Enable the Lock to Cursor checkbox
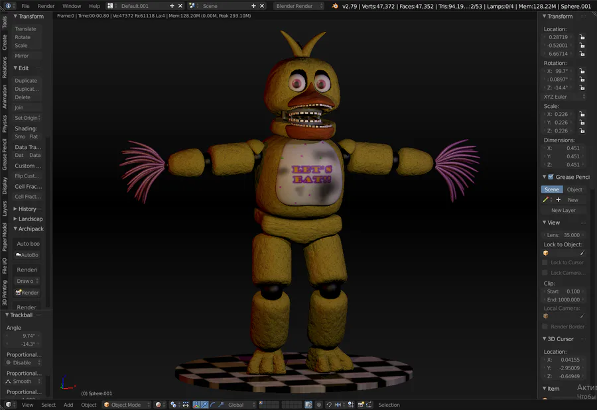The height and width of the screenshot is (410, 597). 545,262
